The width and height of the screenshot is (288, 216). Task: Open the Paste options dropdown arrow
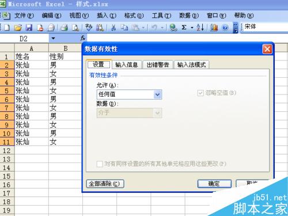(x=143, y=28)
